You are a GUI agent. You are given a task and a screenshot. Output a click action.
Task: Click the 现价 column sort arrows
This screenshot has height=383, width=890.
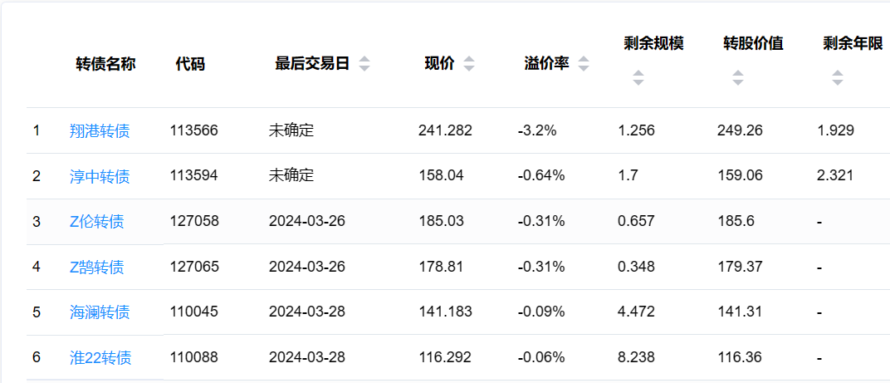469,64
